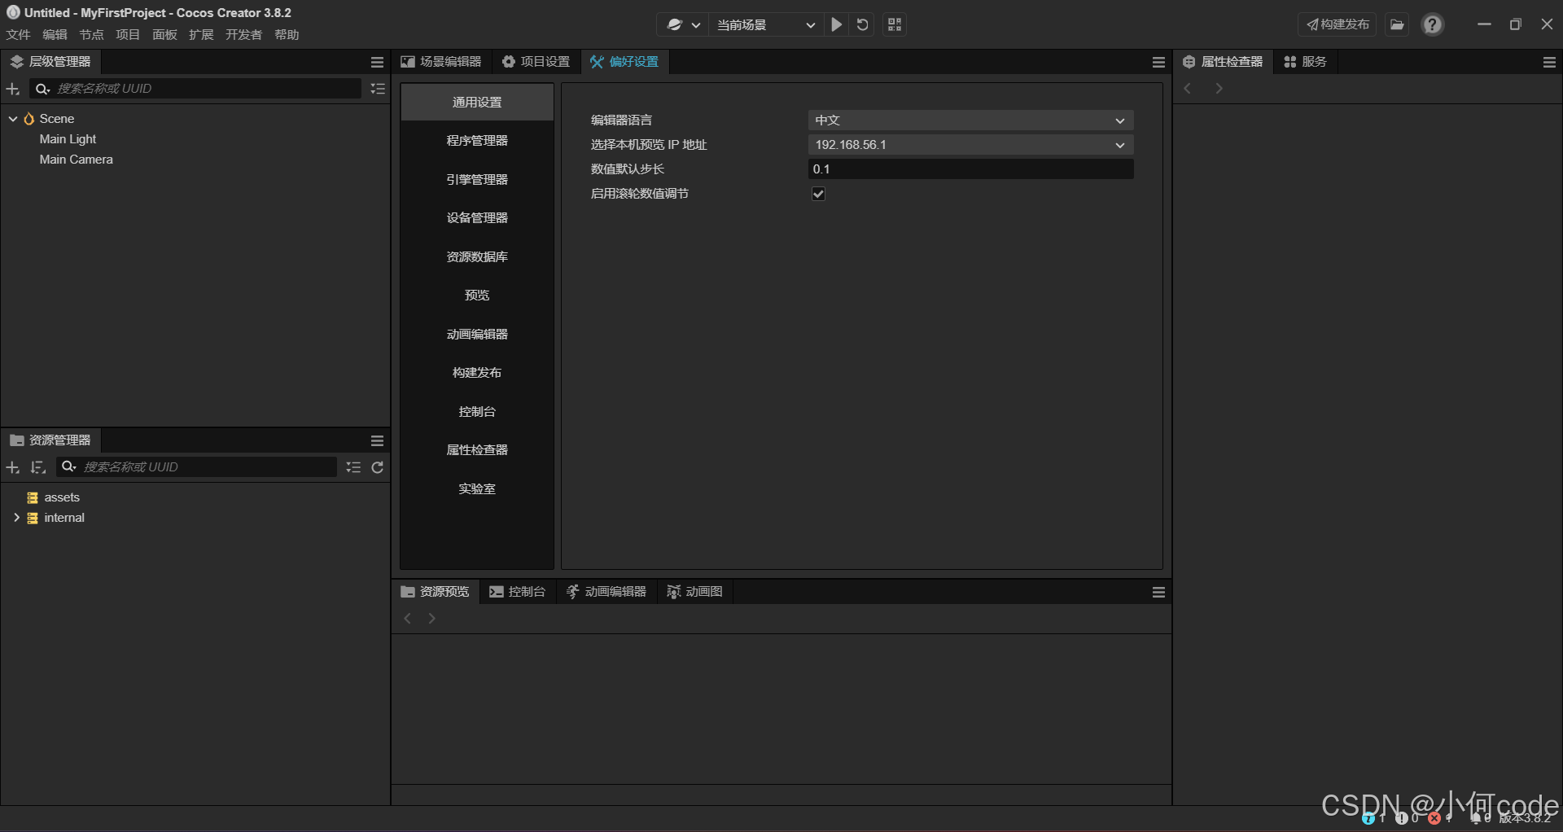
Task: Collapse the Scene tree node
Action: [x=13, y=119]
